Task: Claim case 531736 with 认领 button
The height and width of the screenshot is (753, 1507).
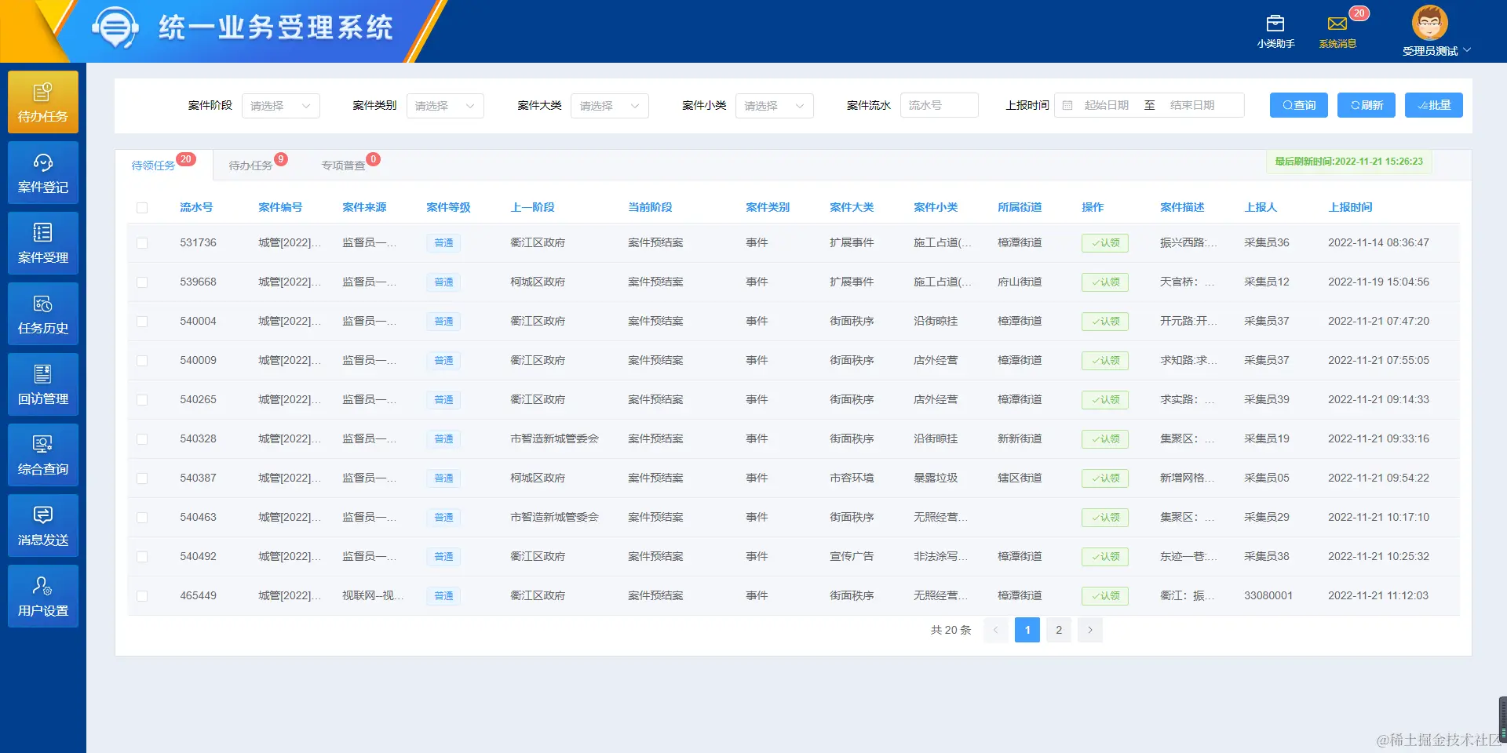Action: pyautogui.click(x=1105, y=243)
